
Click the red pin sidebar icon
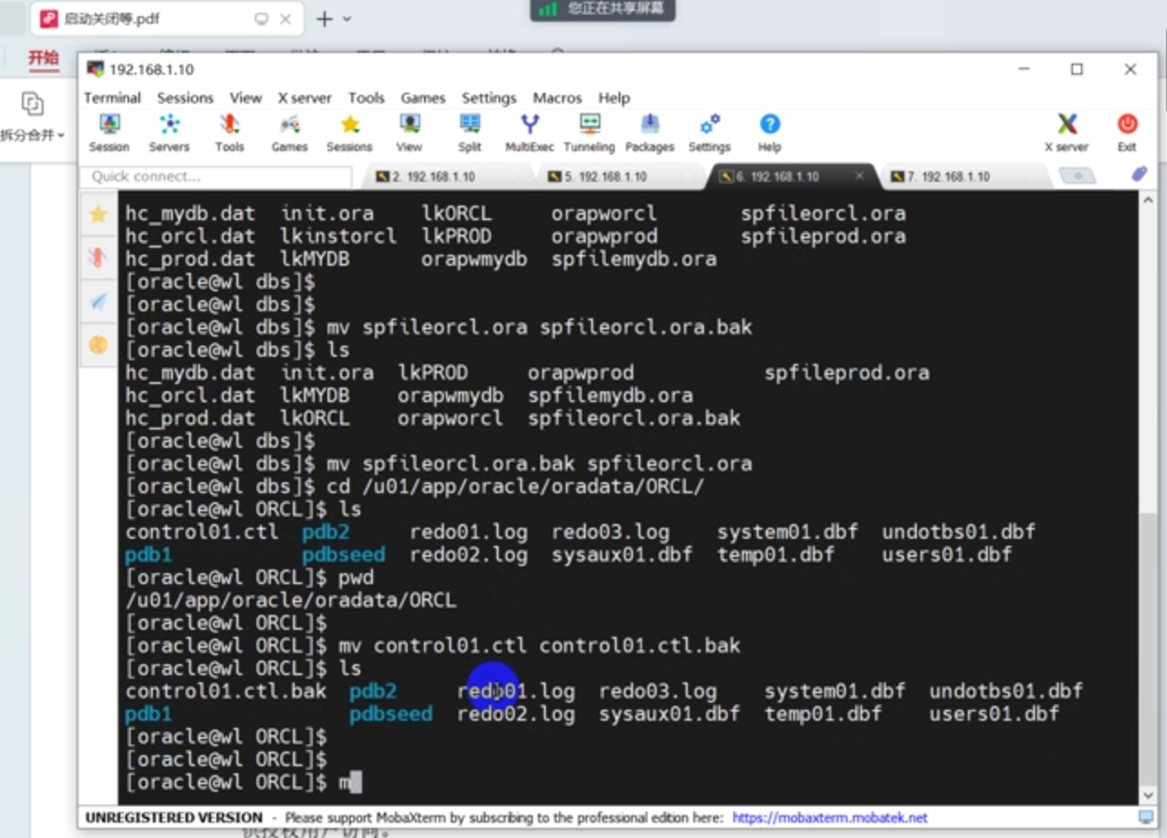pos(97,257)
